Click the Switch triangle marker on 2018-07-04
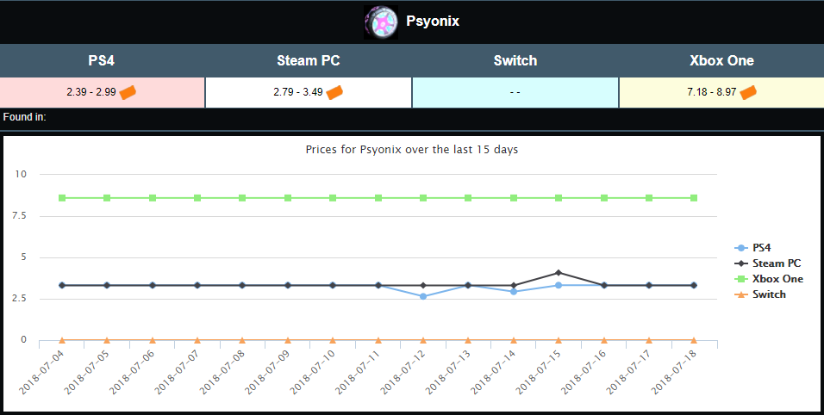Viewport: 824px width, 415px height. 62,340
